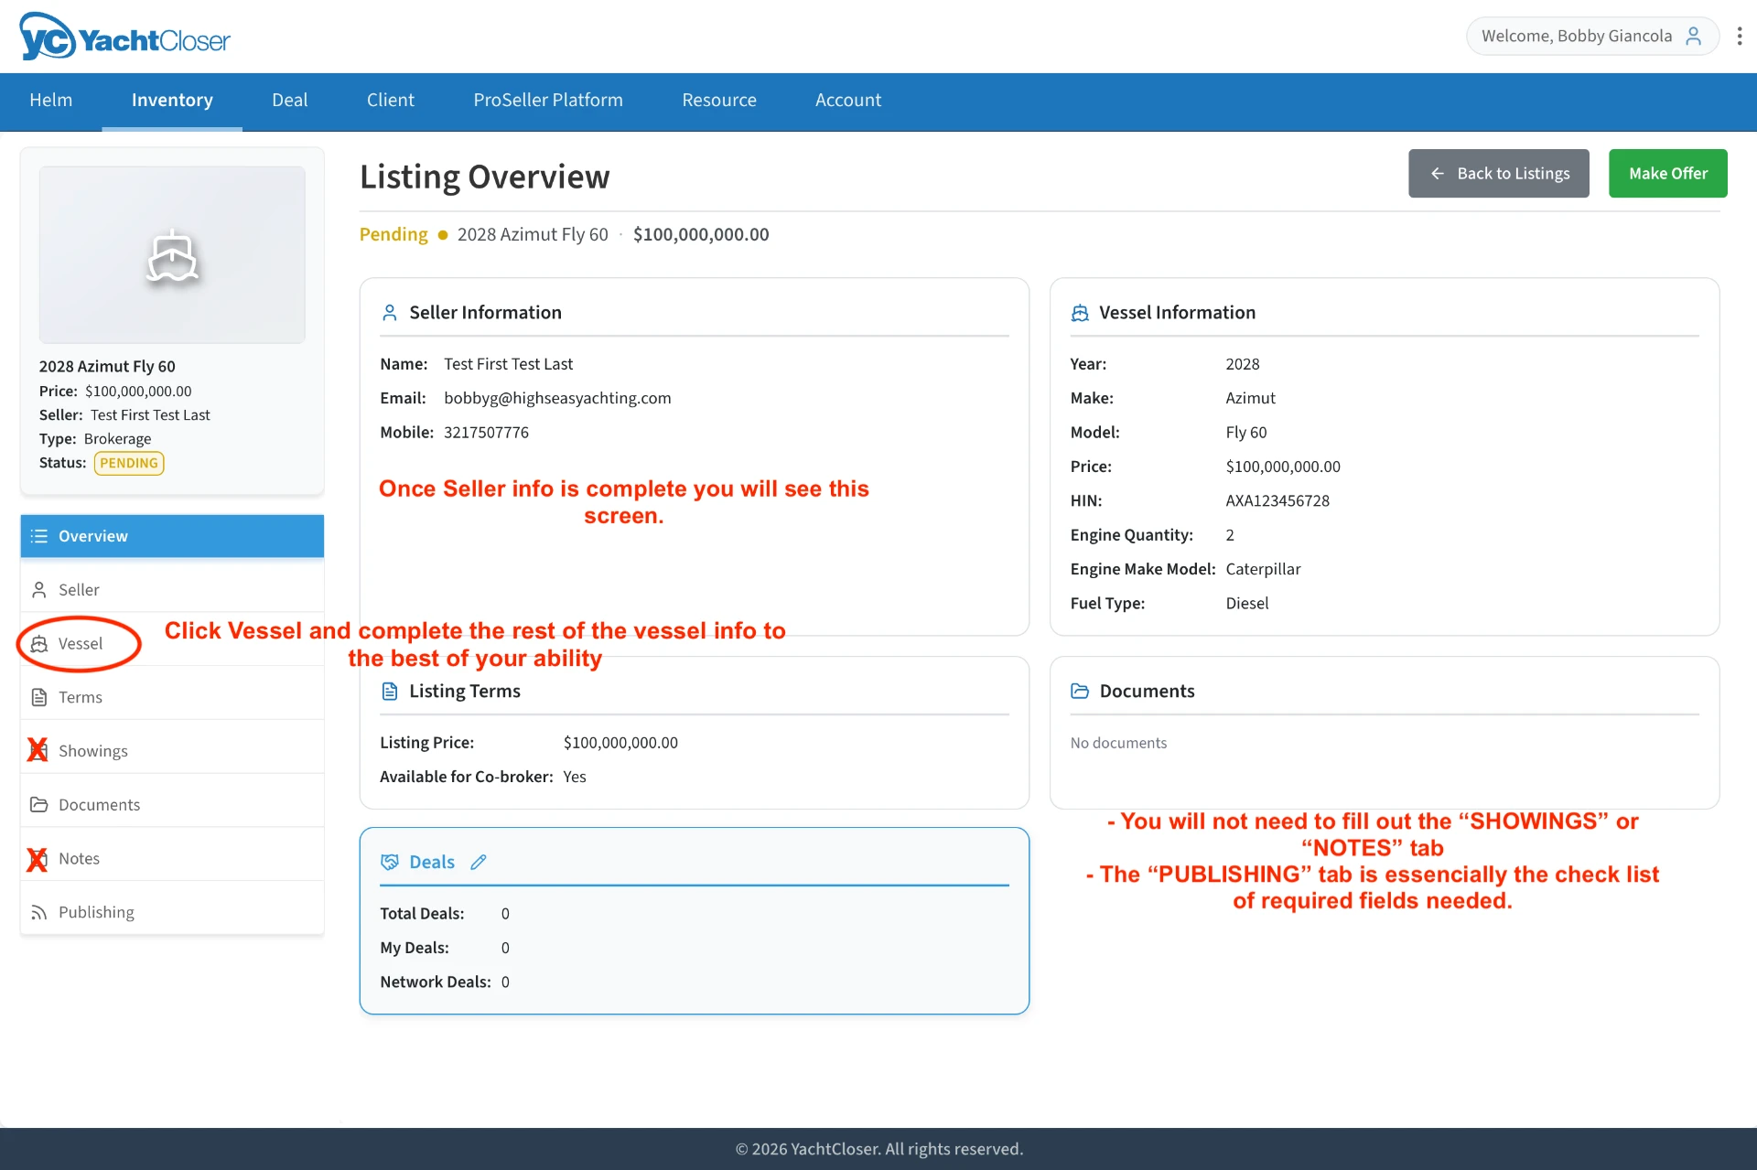The width and height of the screenshot is (1757, 1170).
Task: Click the Seller person icon in sidebar
Action: click(39, 590)
